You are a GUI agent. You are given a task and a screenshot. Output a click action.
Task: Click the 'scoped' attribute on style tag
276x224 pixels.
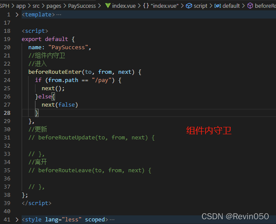coord(95,220)
